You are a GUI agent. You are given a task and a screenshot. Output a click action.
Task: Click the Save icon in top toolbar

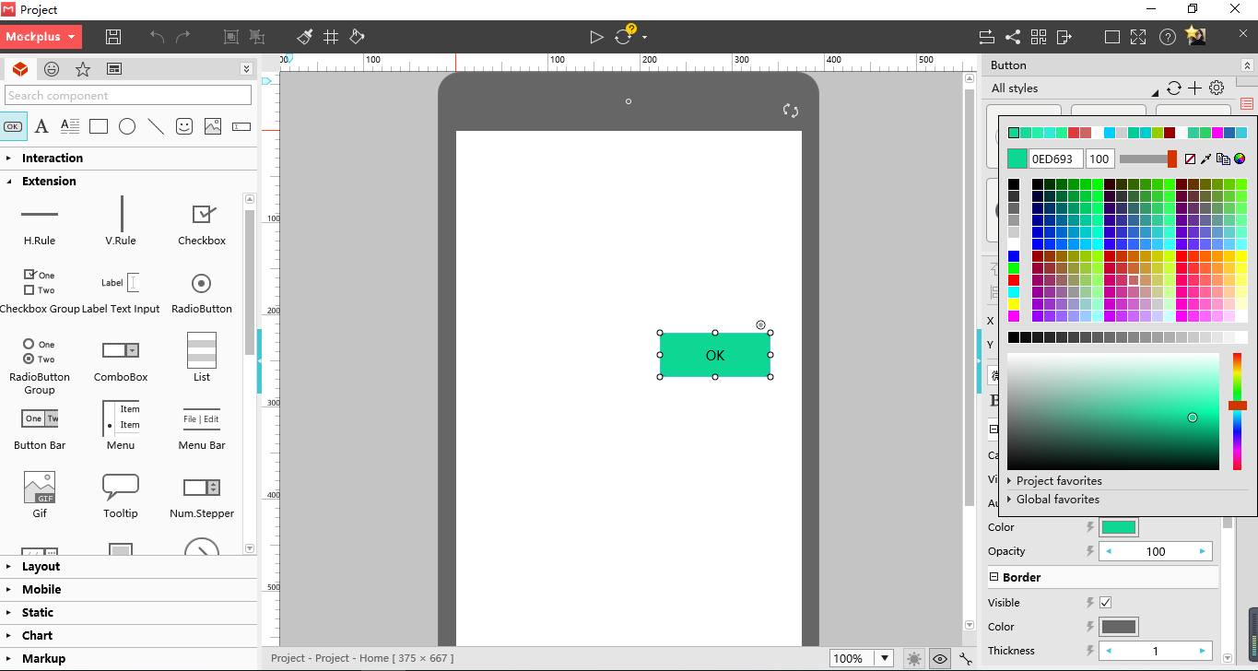(113, 37)
